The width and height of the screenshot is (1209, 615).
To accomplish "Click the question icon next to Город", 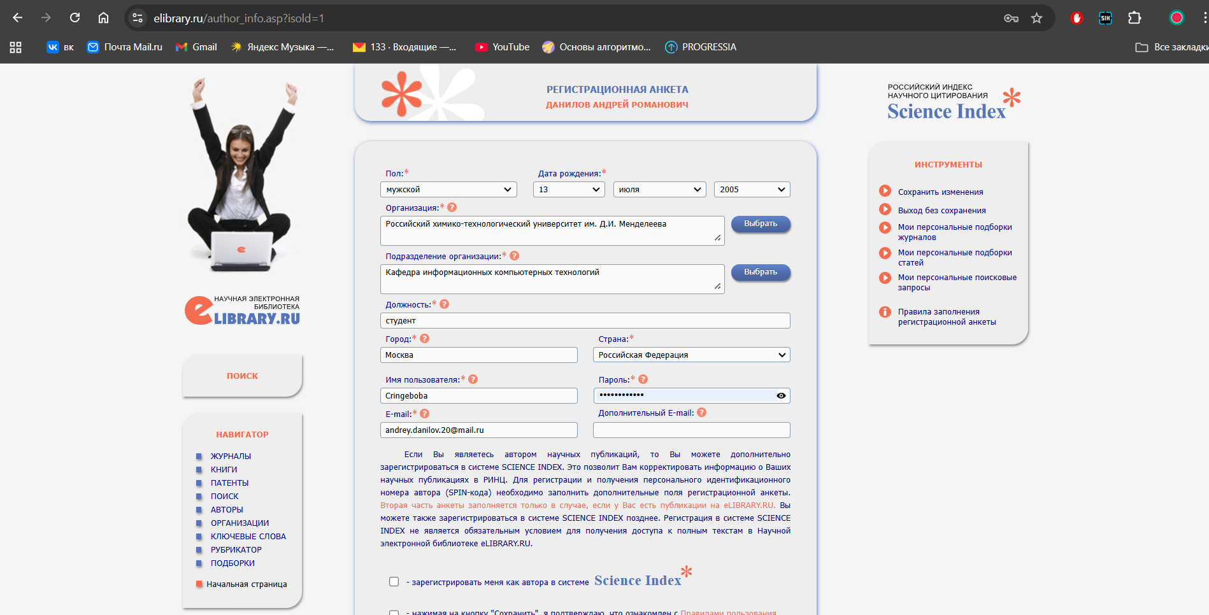I will 425,339.
